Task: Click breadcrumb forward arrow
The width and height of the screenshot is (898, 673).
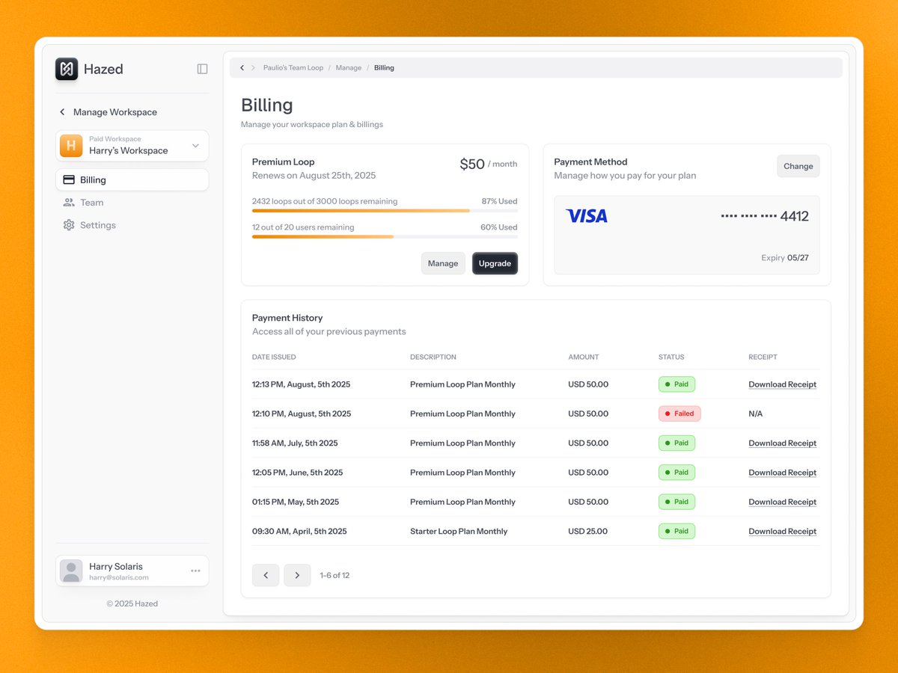Action: coord(253,68)
